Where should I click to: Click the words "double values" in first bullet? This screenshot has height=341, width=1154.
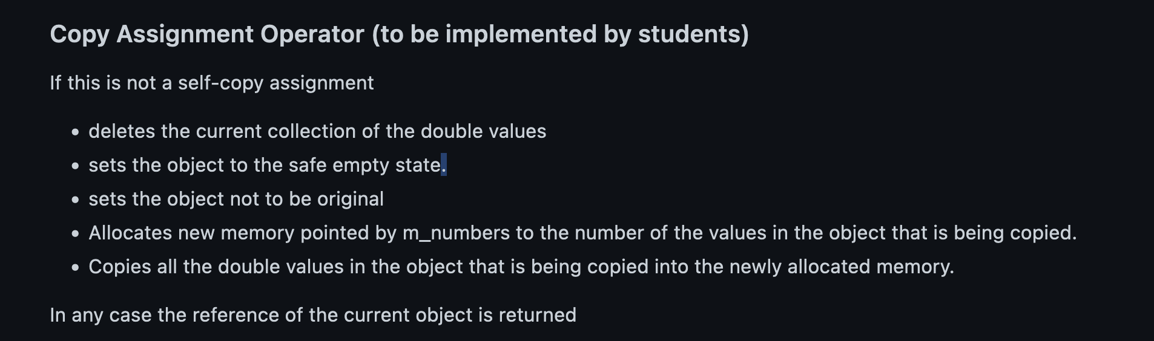click(483, 131)
